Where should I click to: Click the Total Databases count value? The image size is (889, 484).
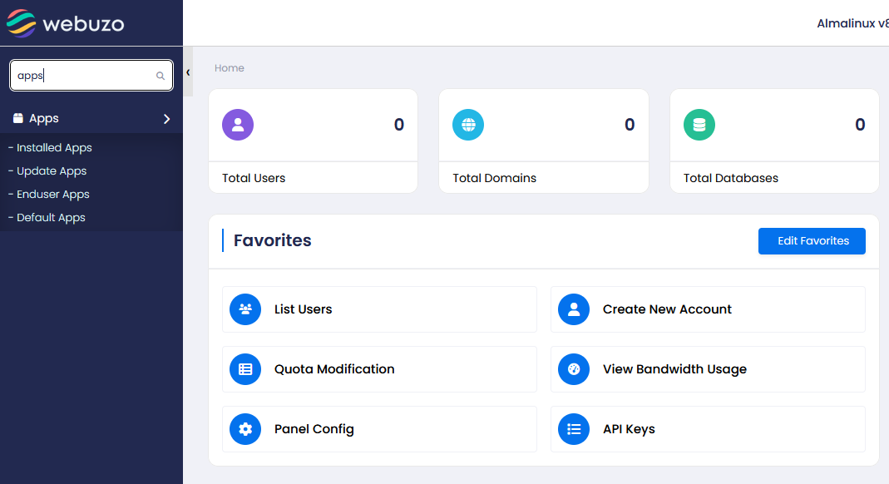click(860, 125)
